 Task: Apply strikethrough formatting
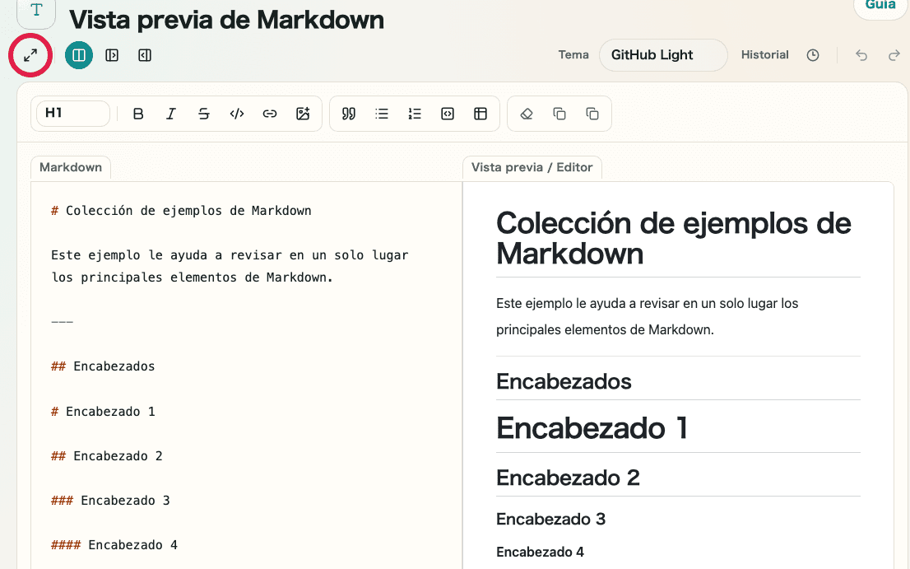click(x=204, y=114)
